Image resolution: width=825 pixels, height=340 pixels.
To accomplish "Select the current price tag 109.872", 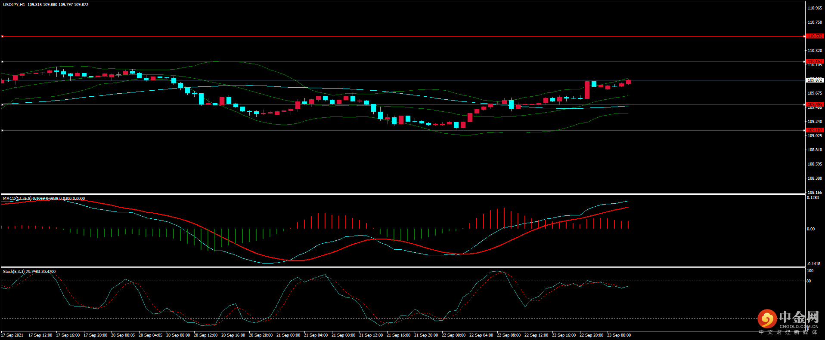I will 814,80.
